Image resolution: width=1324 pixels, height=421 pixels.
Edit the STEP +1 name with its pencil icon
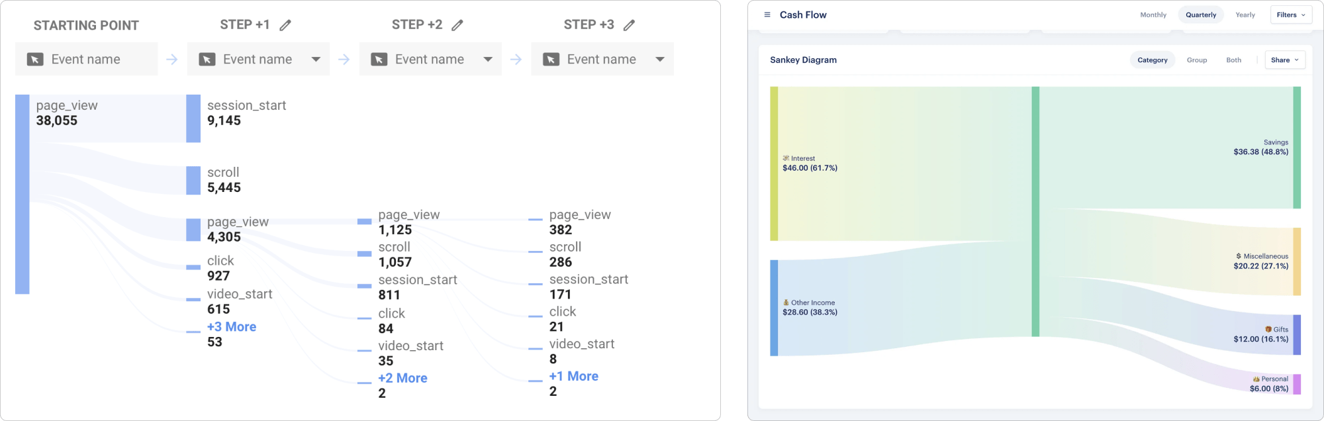[x=285, y=24]
